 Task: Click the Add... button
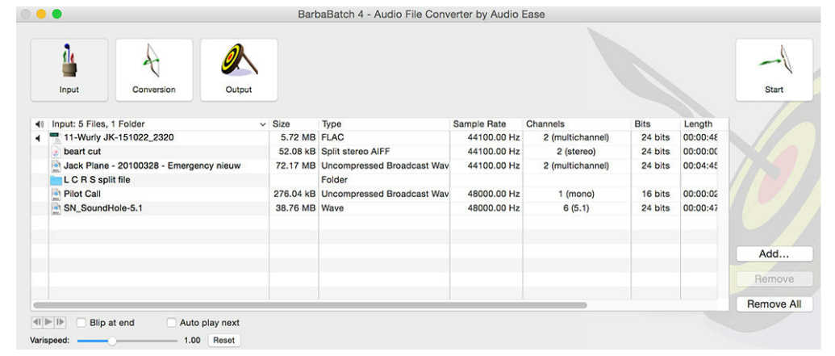point(773,253)
